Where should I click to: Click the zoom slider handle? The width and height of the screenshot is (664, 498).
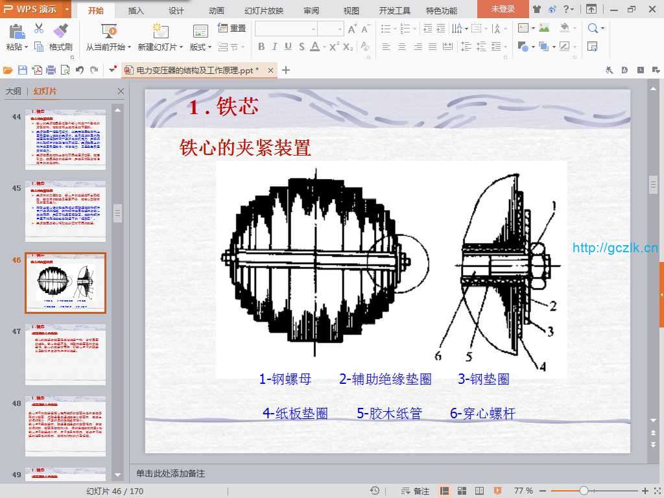(584, 491)
